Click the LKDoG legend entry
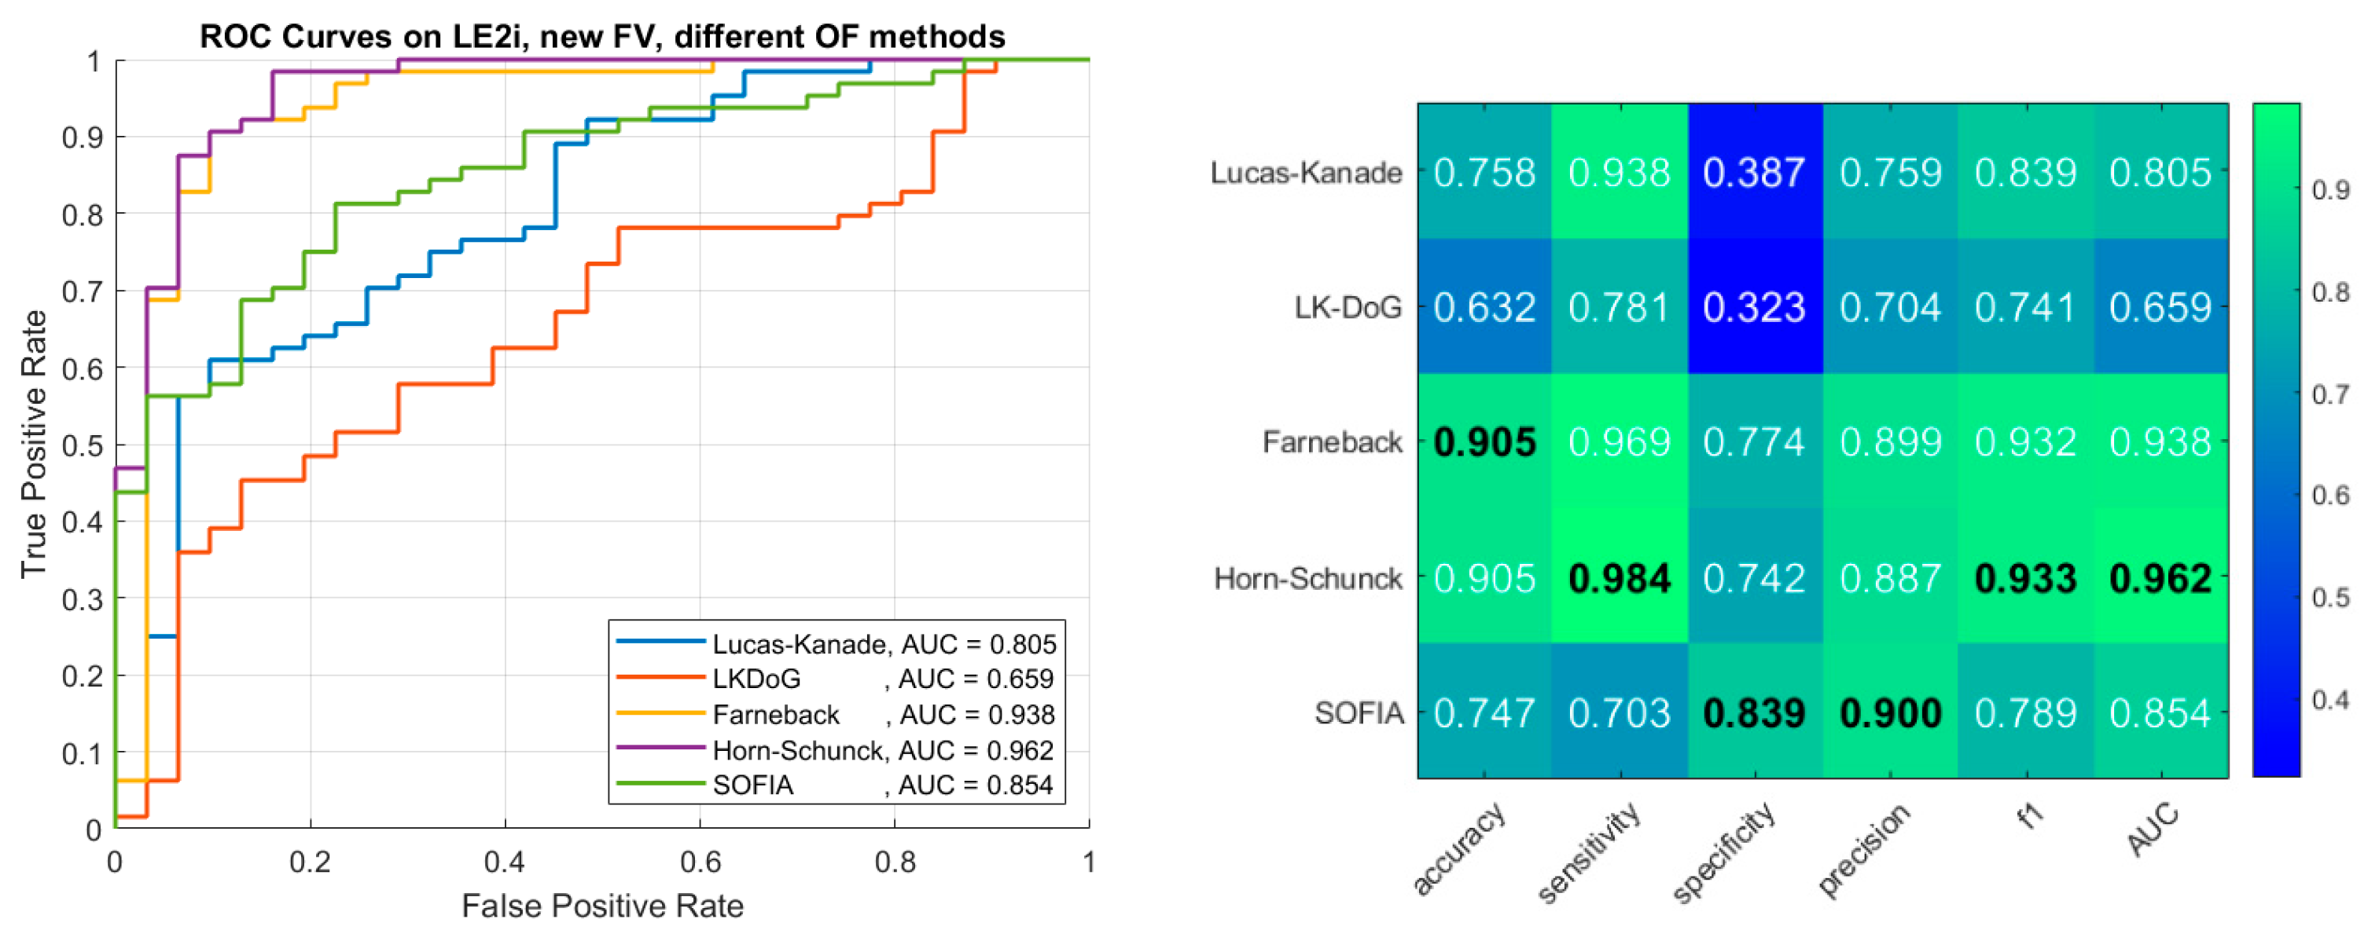 click(837, 679)
